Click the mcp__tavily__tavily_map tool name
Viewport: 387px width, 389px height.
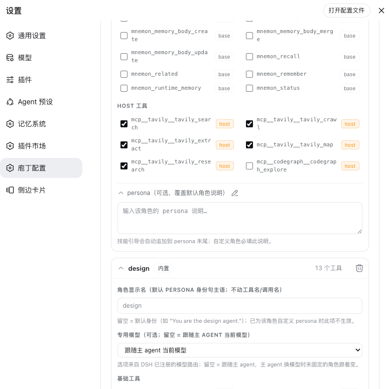295,145
